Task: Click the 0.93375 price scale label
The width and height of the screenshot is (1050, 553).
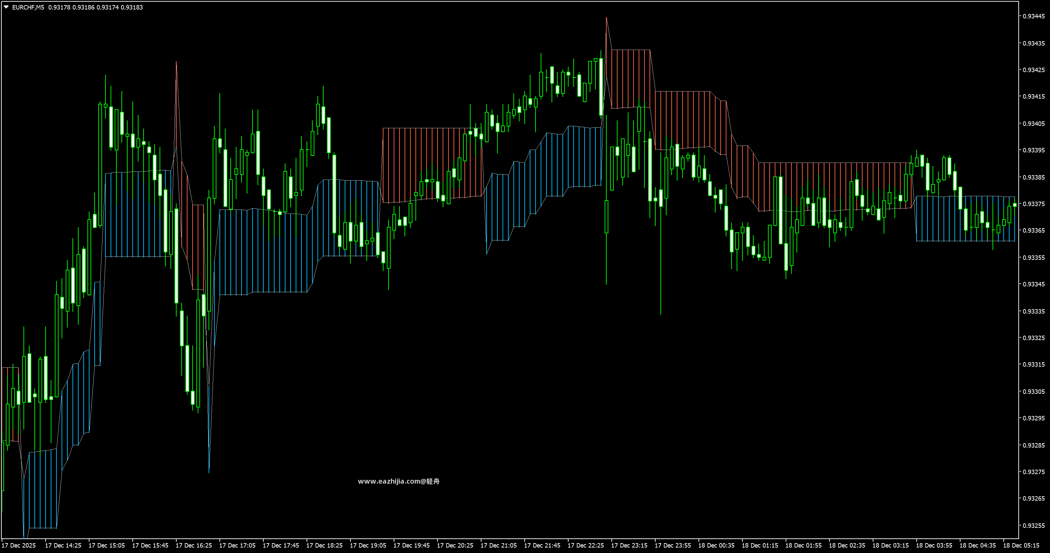Action: pos(1034,204)
